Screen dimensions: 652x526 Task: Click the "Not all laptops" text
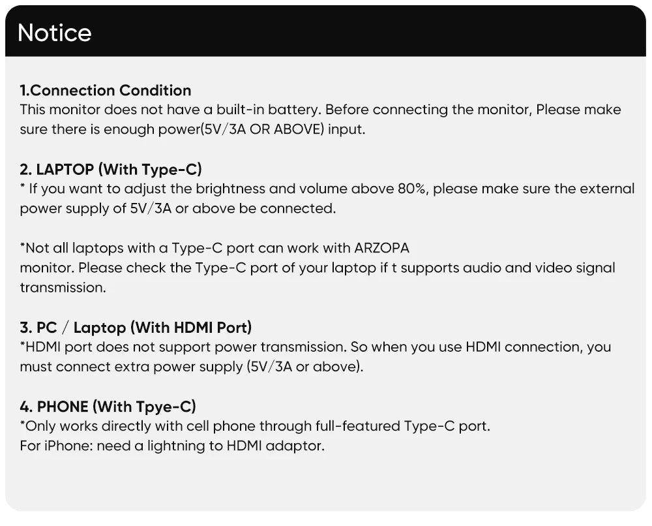61,248
